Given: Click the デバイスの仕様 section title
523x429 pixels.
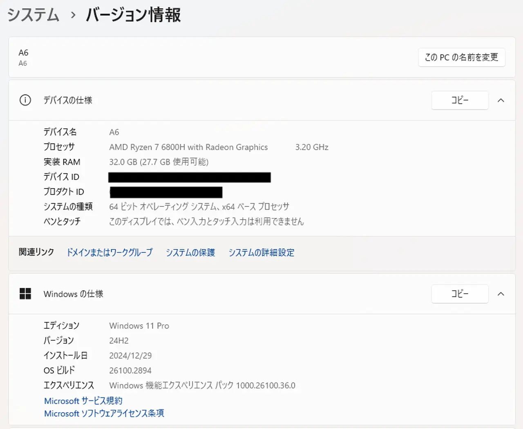Looking at the screenshot, I should pos(68,100).
